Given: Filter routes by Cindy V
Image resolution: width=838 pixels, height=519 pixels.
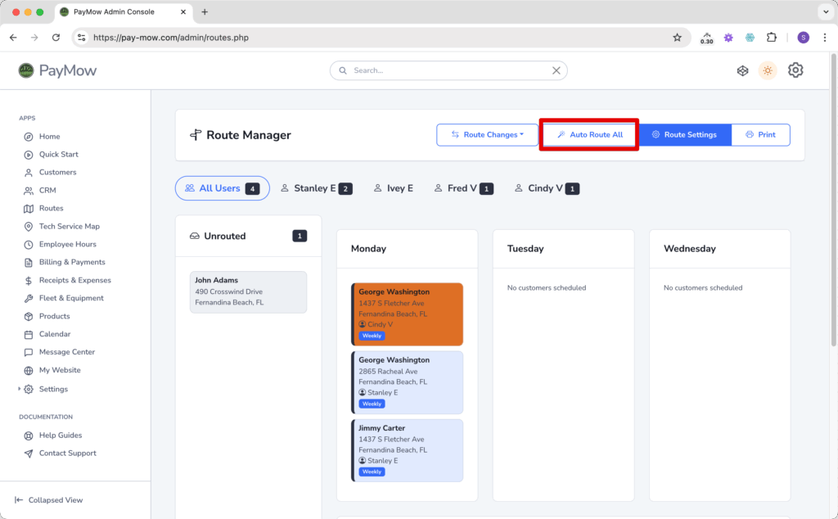Looking at the screenshot, I should [547, 188].
